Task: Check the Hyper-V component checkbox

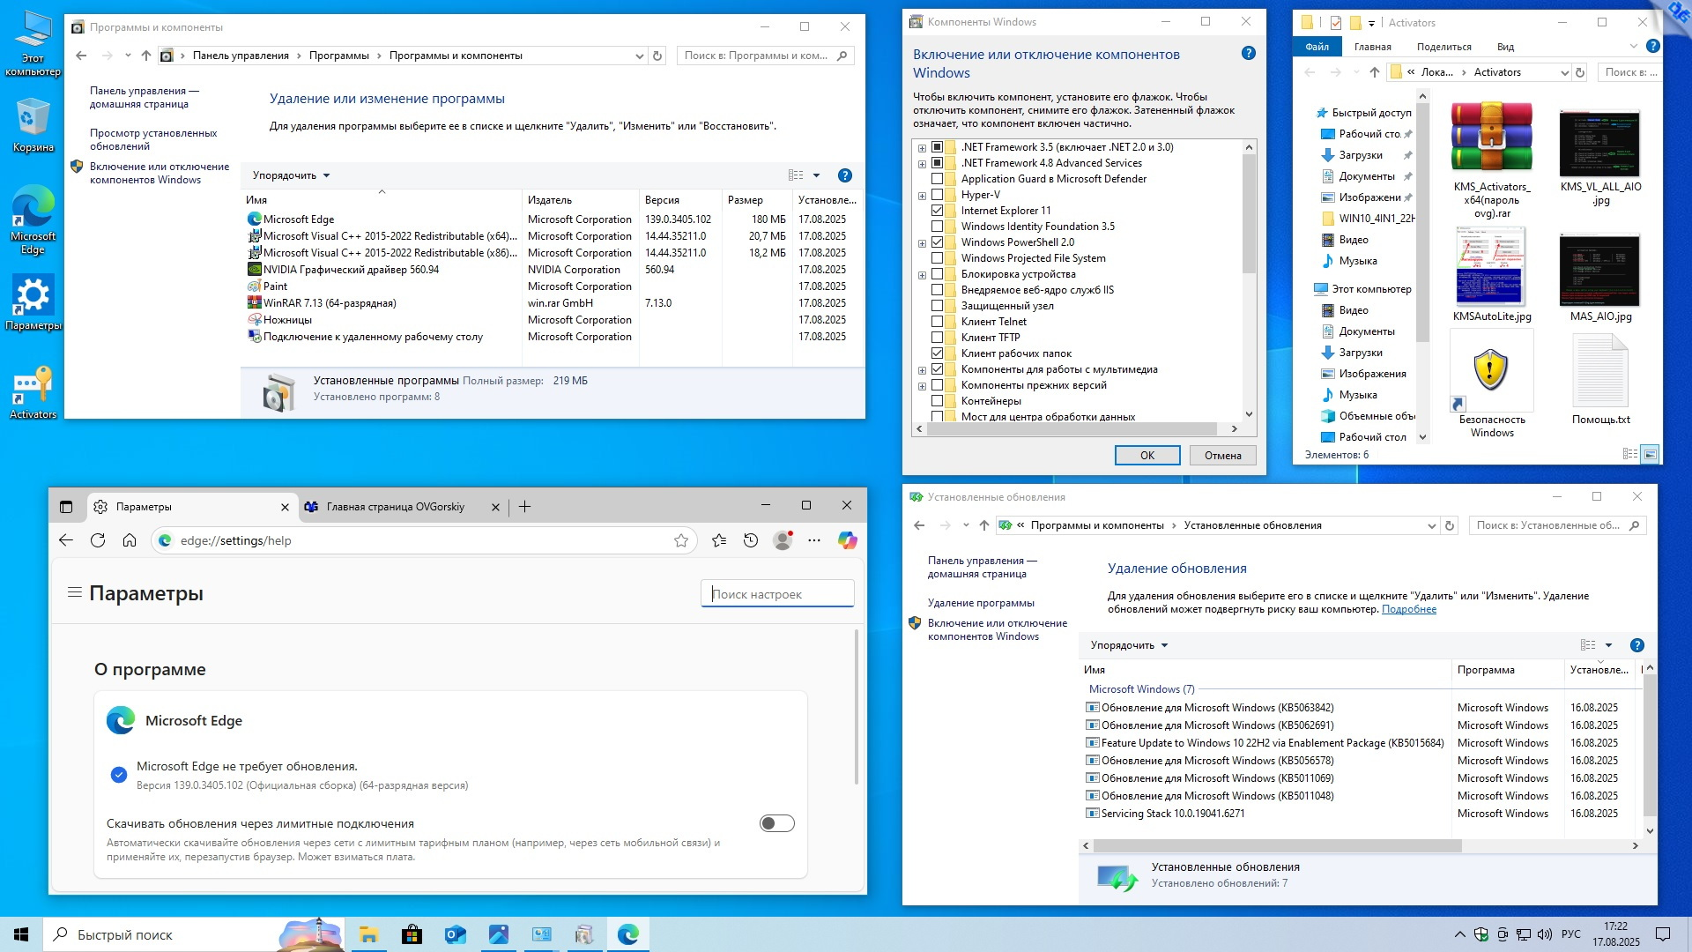Action: (937, 195)
